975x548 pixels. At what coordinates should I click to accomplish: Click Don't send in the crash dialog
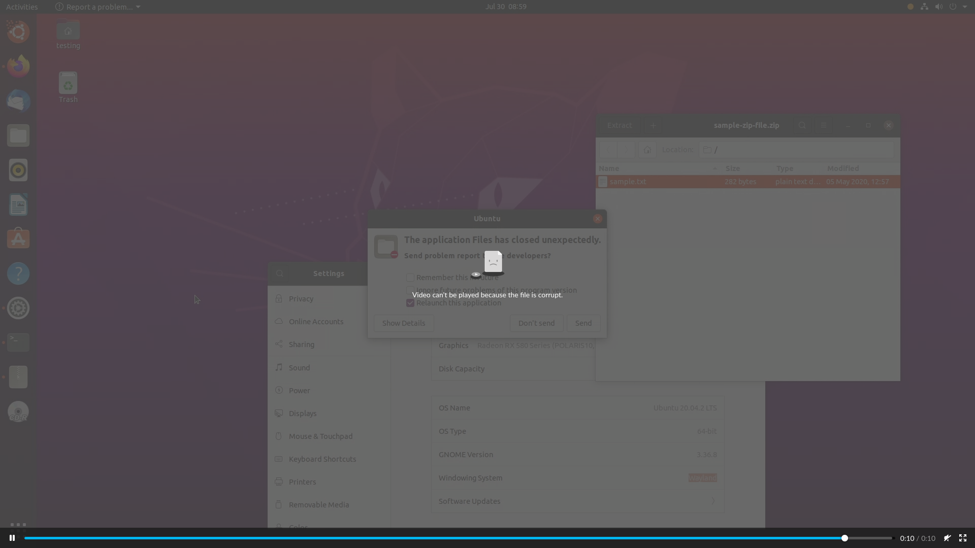[536, 323]
